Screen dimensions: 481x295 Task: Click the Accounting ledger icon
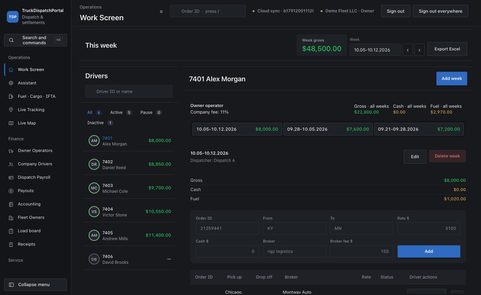point(11,204)
